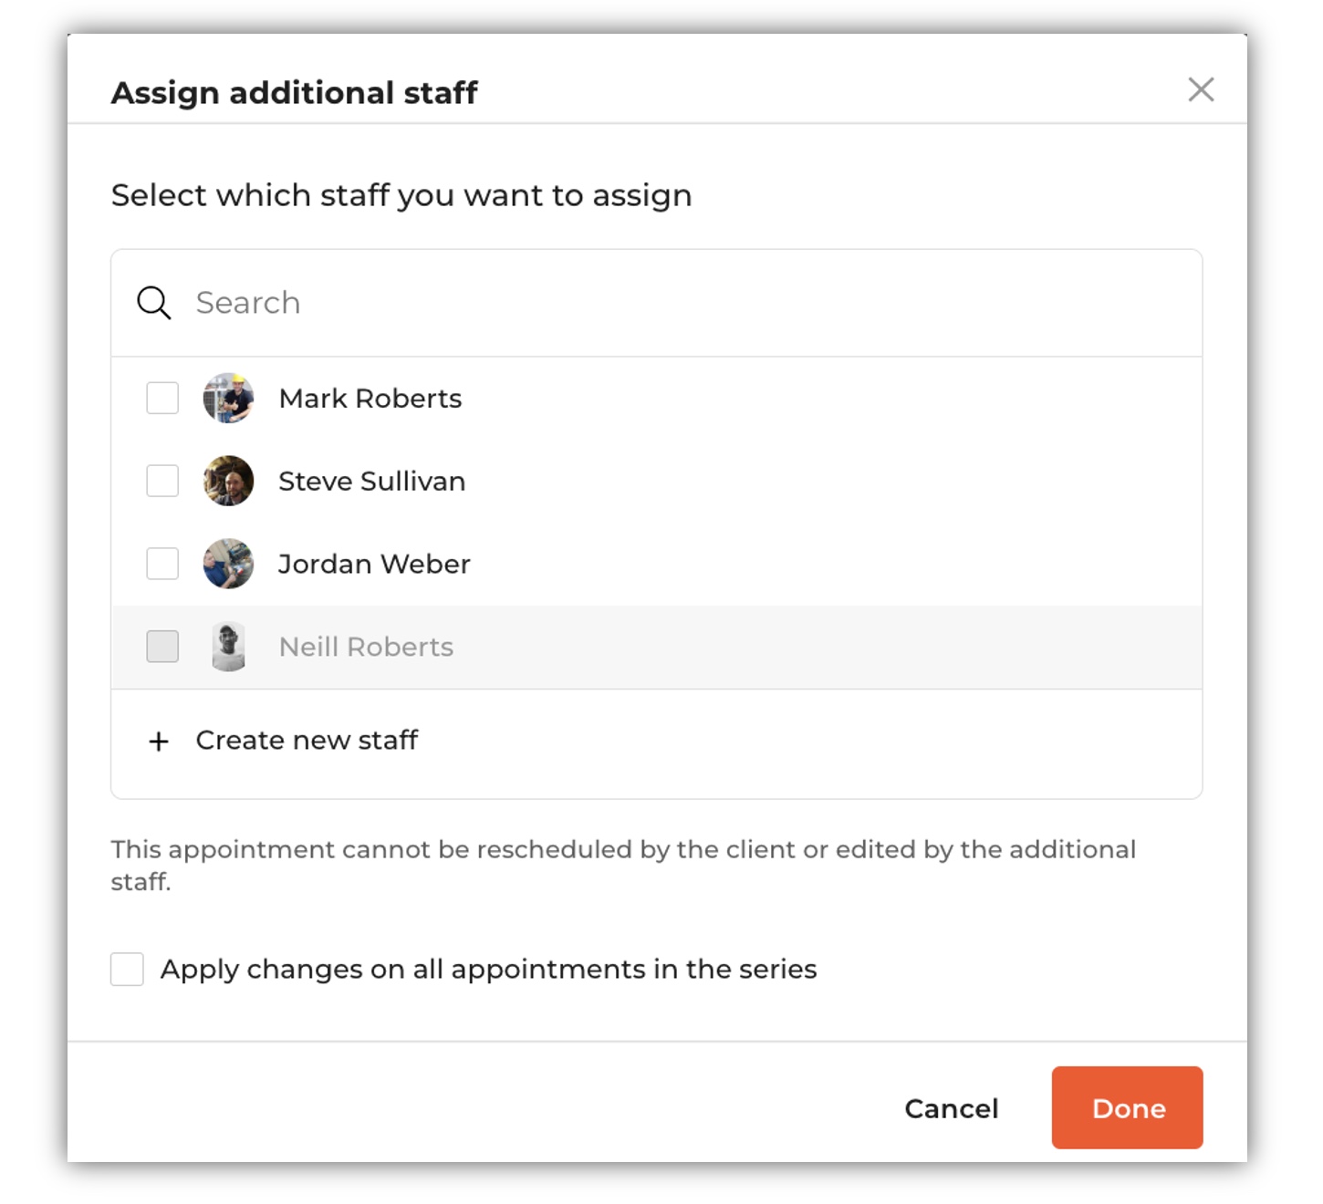Viewport: 1323px width, 1204px height.
Task: Enable Apply changes on all appointments checkbox
Action: [x=127, y=969]
